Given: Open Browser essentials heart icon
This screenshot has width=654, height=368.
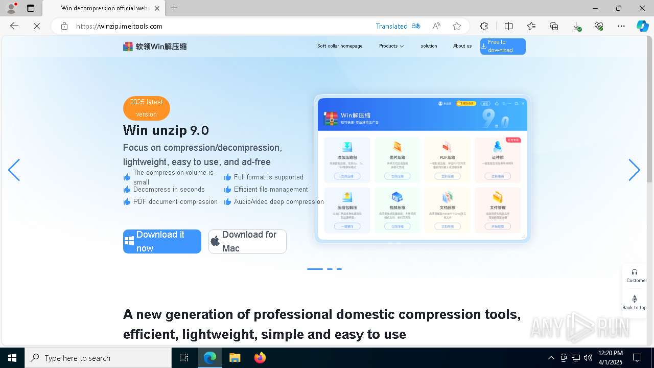Looking at the screenshot, I should [x=599, y=26].
